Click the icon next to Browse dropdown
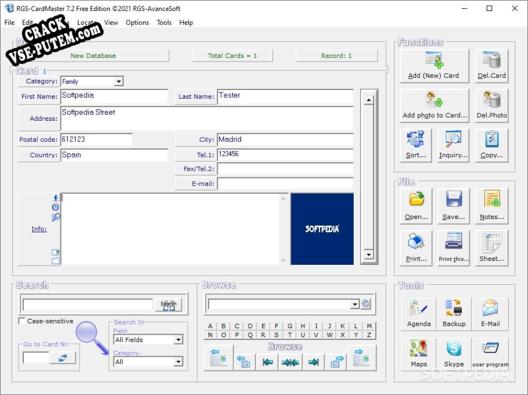This screenshot has height=395, width=528. 365,304
